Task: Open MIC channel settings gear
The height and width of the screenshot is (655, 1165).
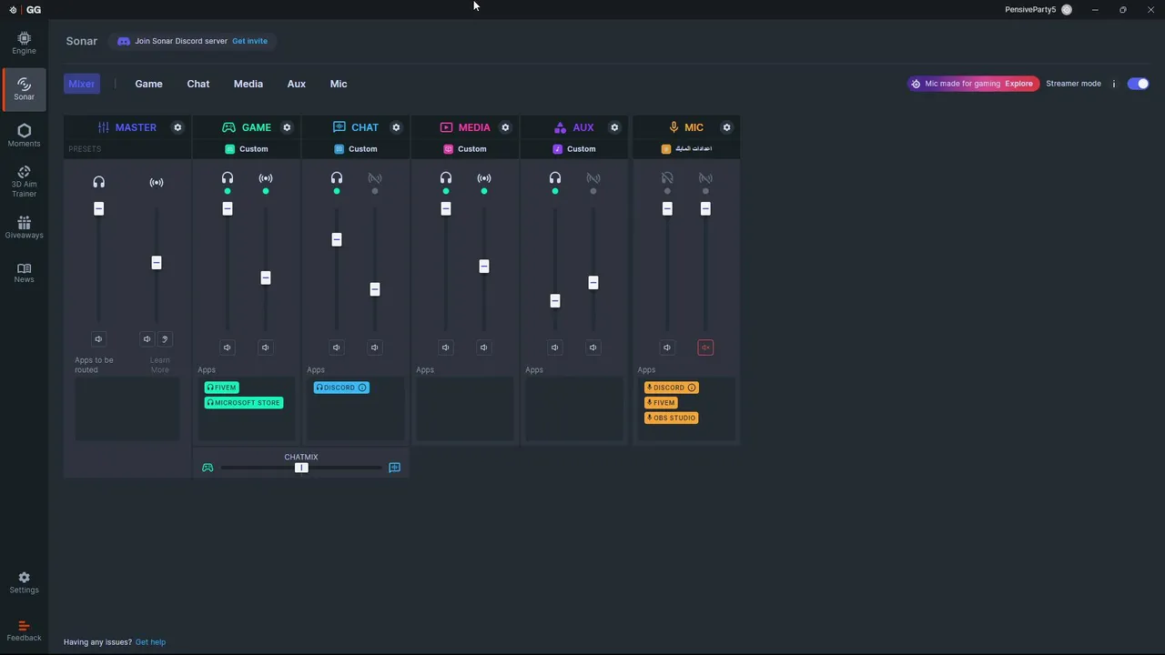Action: click(x=726, y=127)
